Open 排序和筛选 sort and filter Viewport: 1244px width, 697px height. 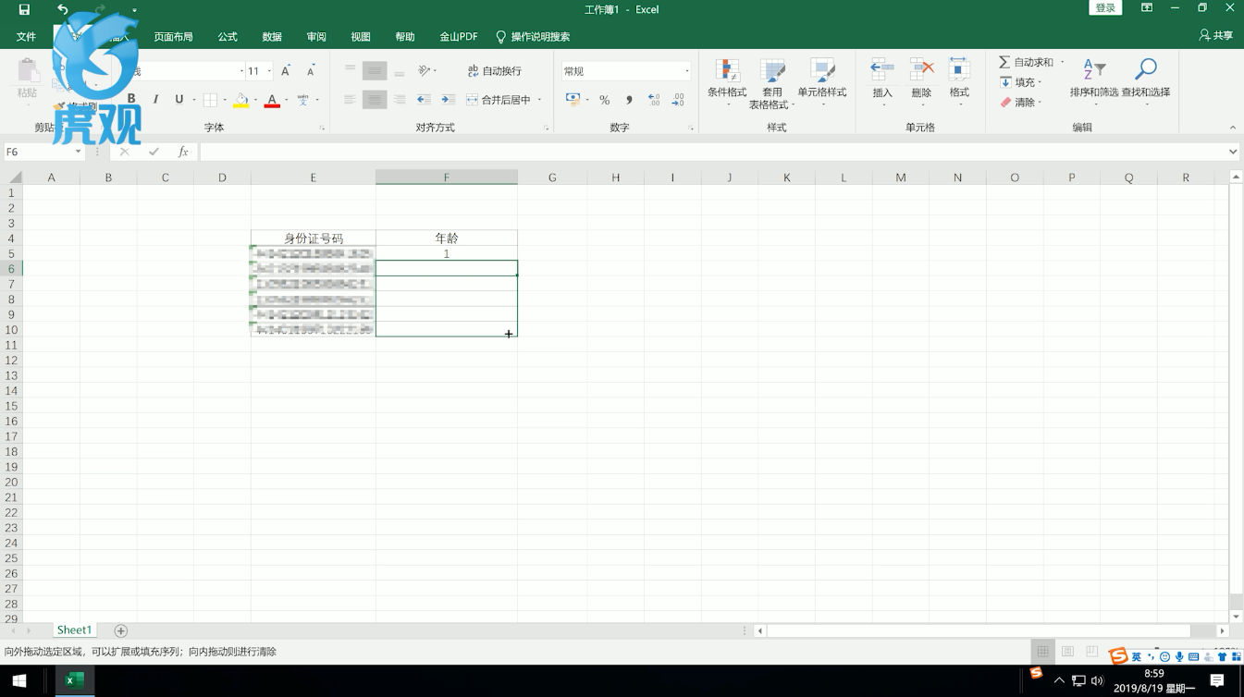pos(1093,81)
